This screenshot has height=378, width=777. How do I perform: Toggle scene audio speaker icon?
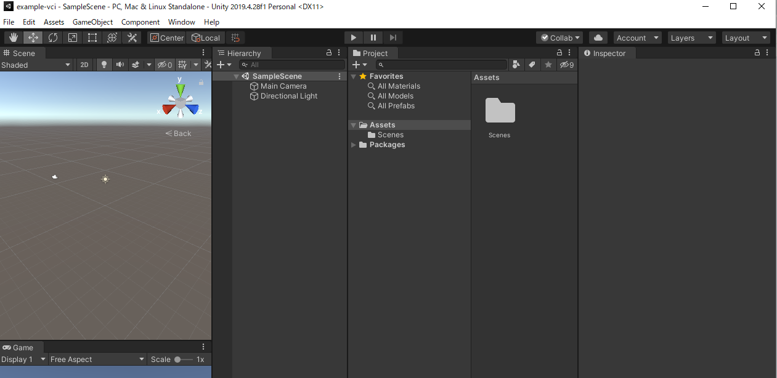[x=120, y=65]
